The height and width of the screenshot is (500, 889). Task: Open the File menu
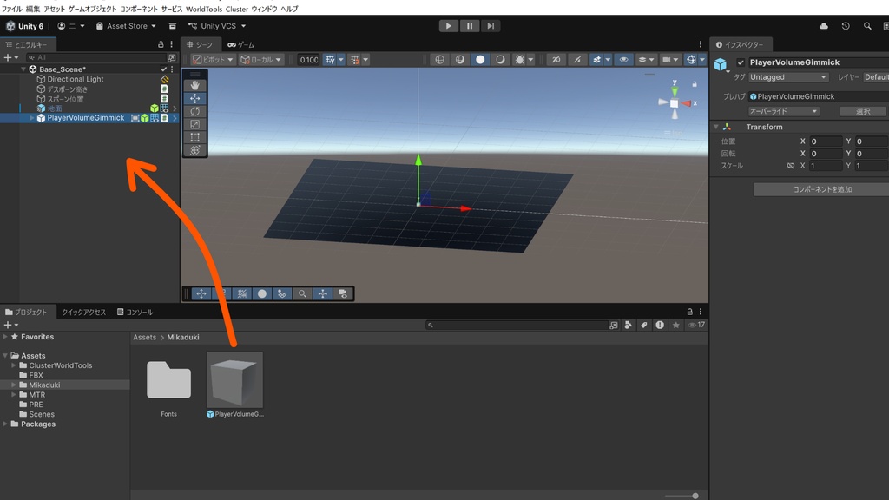12,9
